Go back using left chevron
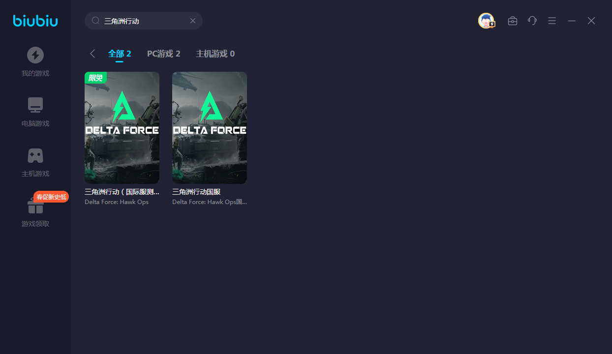Viewport: 612px width, 354px height. 92,54
